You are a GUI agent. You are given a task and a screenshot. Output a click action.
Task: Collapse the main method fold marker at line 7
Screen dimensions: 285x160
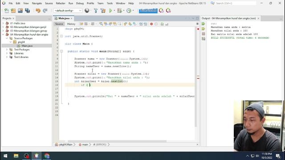pyautogui.click(x=61, y=52)
